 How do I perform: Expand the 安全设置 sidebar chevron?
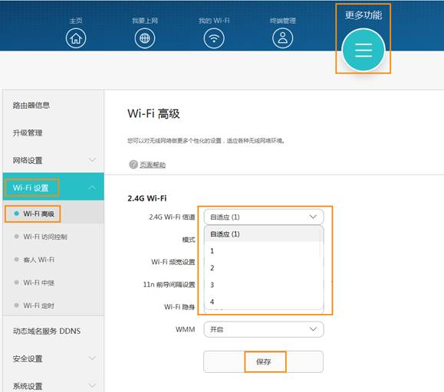pyautogui.click(x=92, y=358)
